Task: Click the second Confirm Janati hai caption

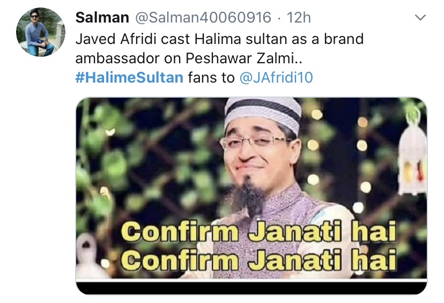Action: 258,260
